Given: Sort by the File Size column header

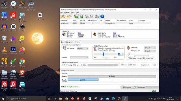Looking at the screenshot, I should (x=82, y=20).
